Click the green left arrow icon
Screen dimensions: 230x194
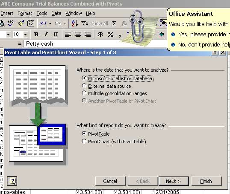162,35
